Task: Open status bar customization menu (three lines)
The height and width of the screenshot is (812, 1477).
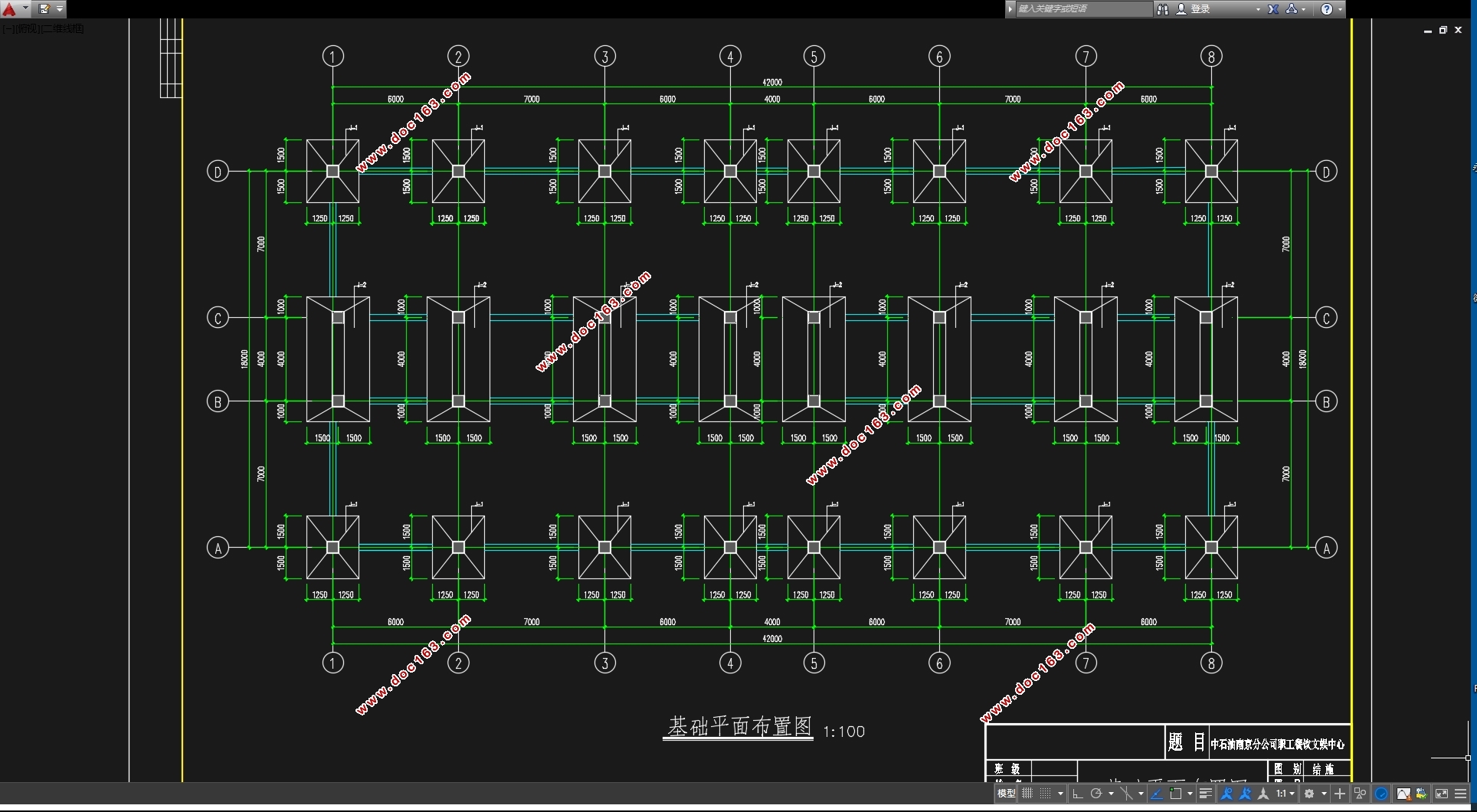Action: pos(1460,794)
